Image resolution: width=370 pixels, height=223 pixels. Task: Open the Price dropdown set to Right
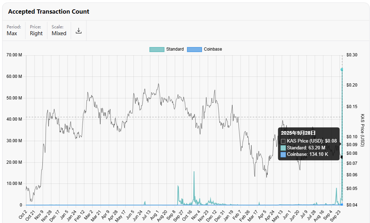tap(36, 30)
